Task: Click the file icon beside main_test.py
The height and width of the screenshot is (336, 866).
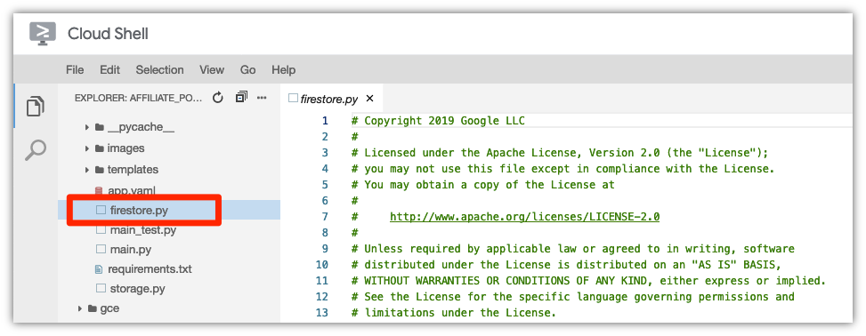Action: [101, 229]
